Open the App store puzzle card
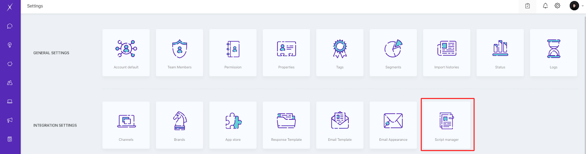The image size is (586, 154). (233, 125)
